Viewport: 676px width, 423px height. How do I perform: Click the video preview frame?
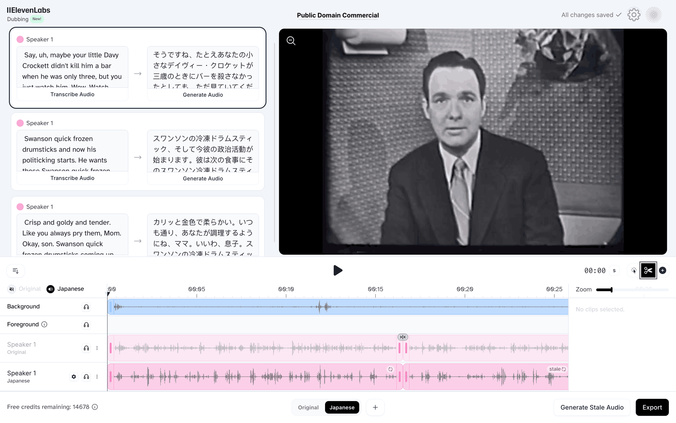(x=473, y=142)
